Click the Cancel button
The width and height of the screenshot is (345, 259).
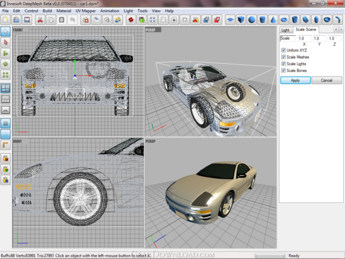click(x=327, y=80)
